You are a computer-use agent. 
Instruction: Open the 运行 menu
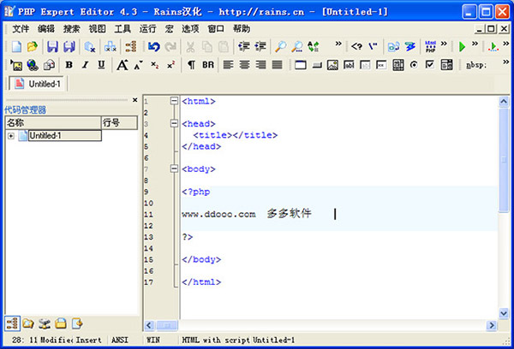tap(148, 29)
